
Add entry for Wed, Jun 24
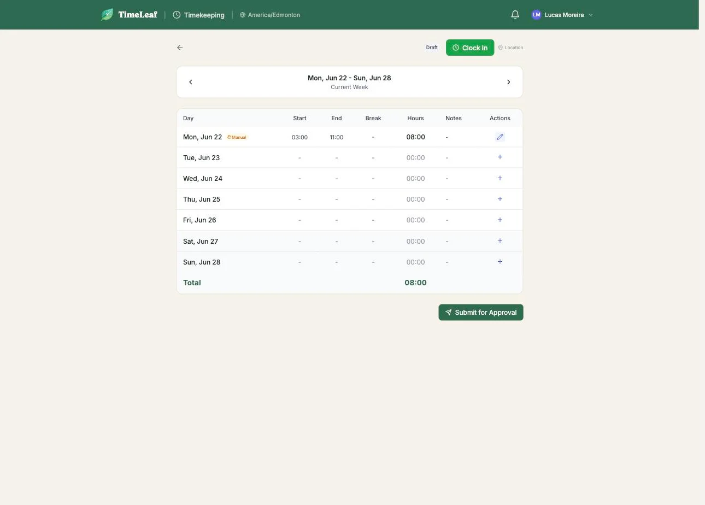point(500,178)
